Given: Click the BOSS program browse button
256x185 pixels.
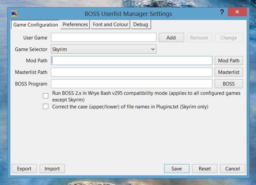Looking at the screenshot, I should coord(229,84).
